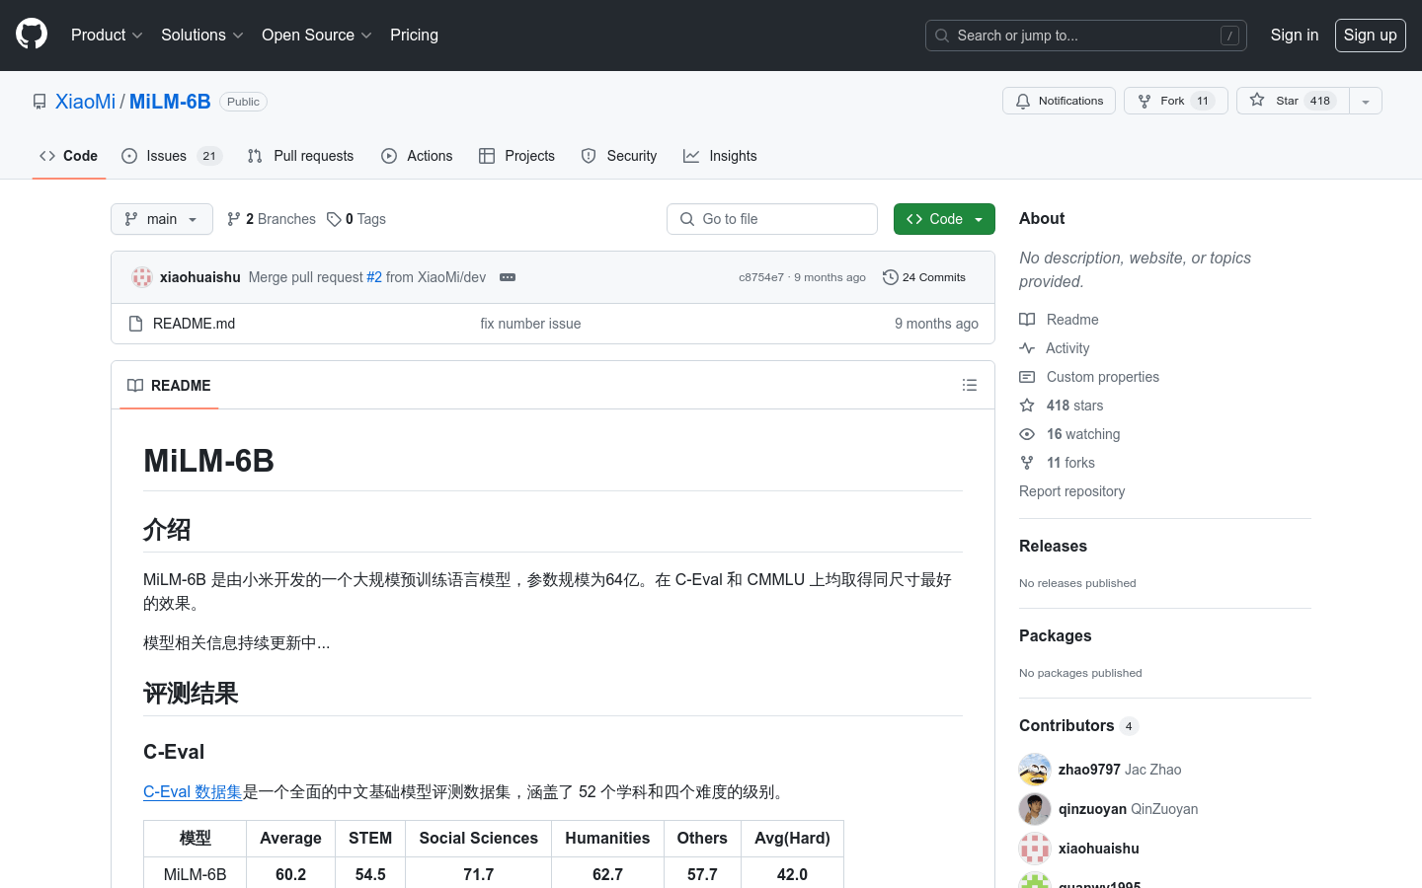
Task: Click the Sign in link
Action: point(1294,35)
